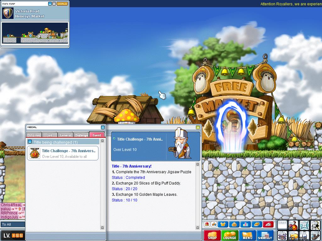Click 'Status : Completed' text
Screen dimensions: 322x241
pyautogui.click(x=128, y=178)
